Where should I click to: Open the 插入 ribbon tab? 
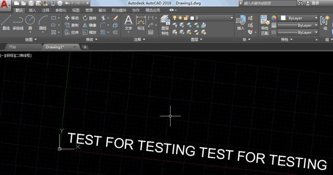[32, 10]
